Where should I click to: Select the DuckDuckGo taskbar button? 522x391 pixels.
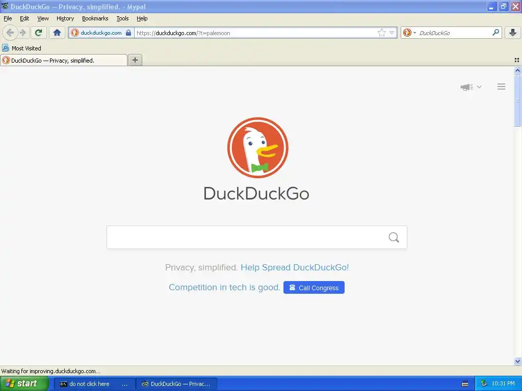[177, 384]
